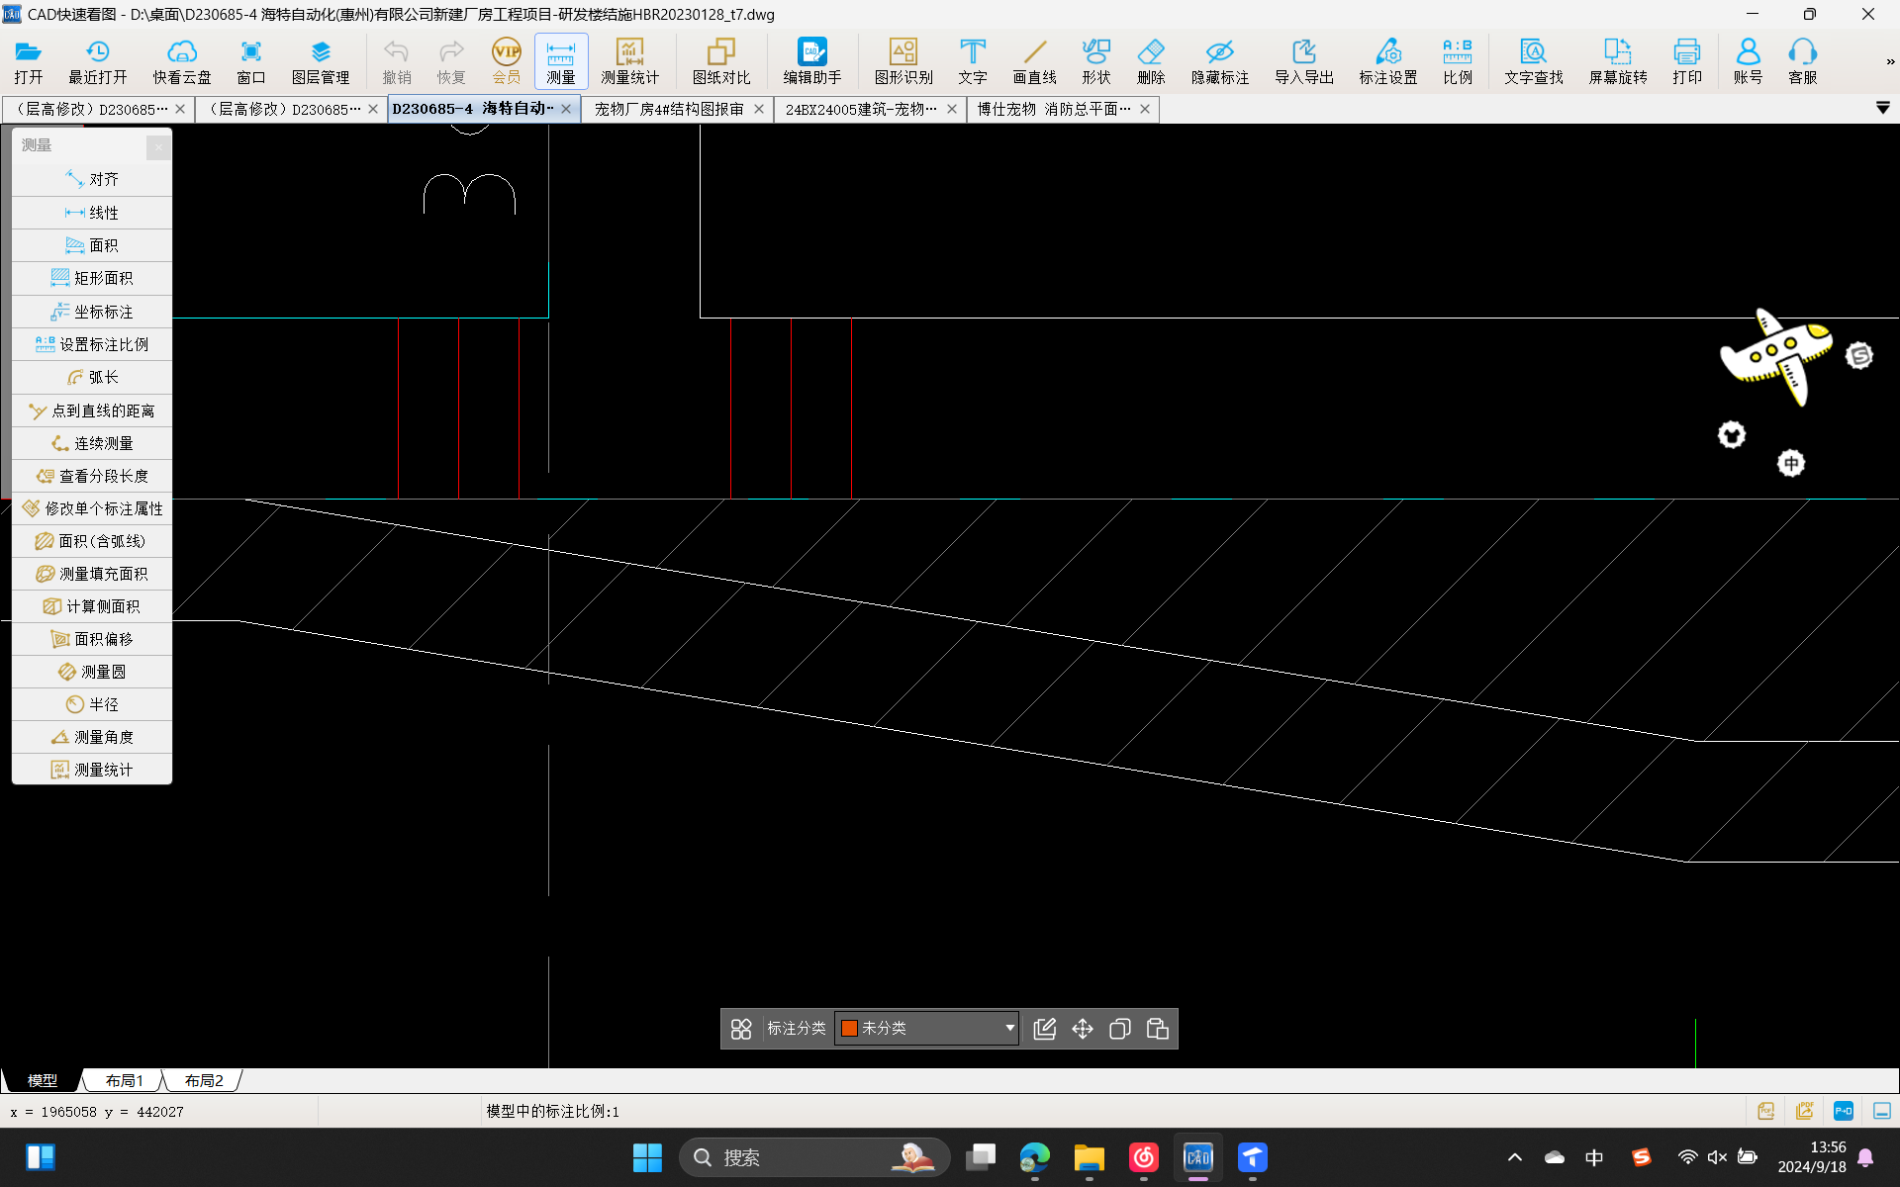This screenshot has width=1900, height=1187.
Task: Switch to 布局2 layout tab
Action: click(x=203, y=1080)
